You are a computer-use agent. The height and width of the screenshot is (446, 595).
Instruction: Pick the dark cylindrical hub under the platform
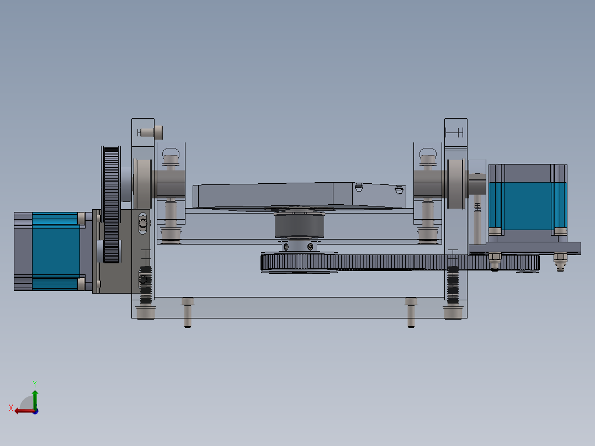[x=299, y=225]
